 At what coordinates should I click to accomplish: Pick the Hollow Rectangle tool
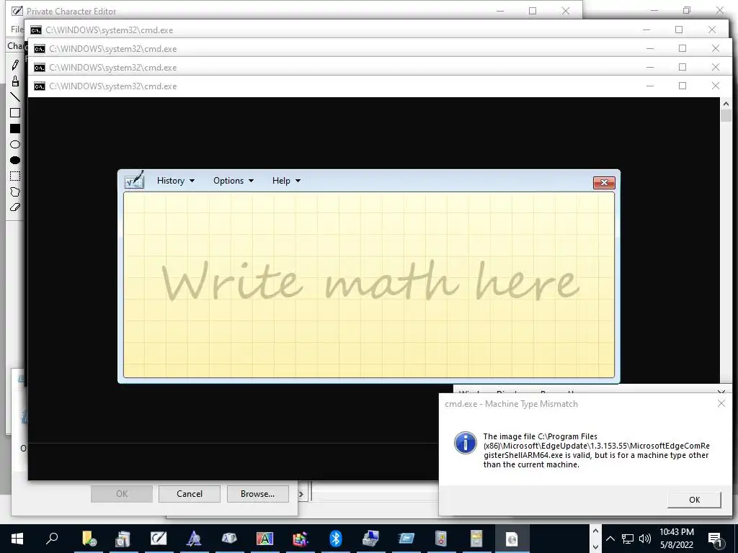point(15,113)
